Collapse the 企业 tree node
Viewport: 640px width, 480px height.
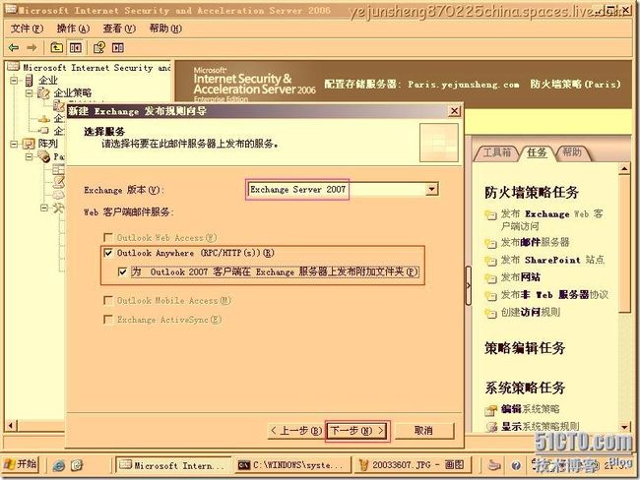[15, 81]
